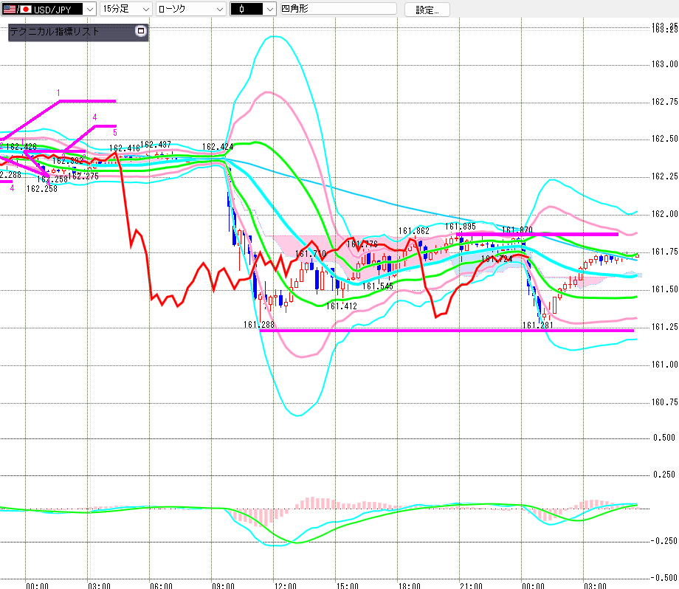Select the magenta horizontal line near 161.288

click(446, 331)
